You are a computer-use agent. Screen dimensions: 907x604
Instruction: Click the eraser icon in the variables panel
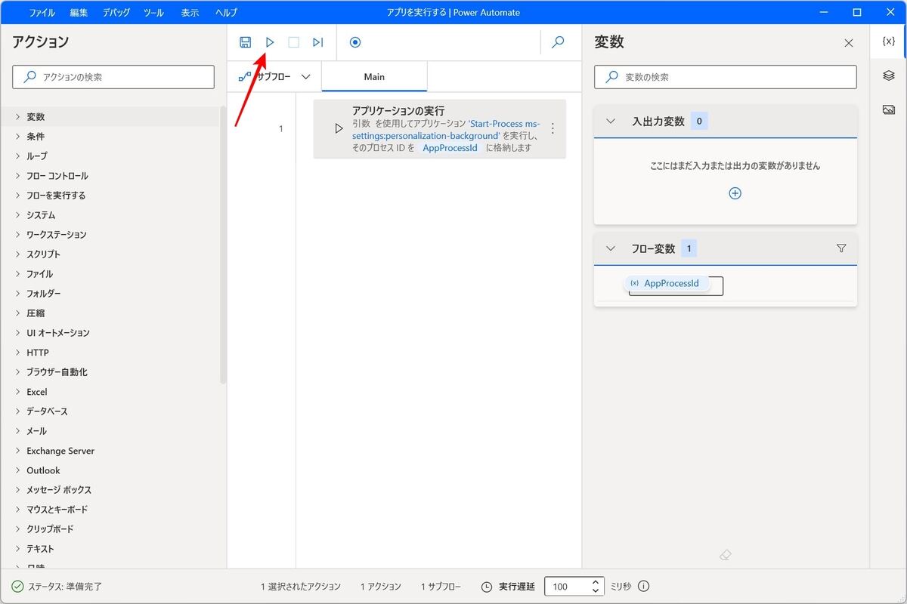coord(726,556)
